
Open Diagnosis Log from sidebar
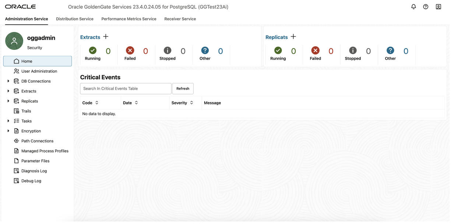click(34, 171)
